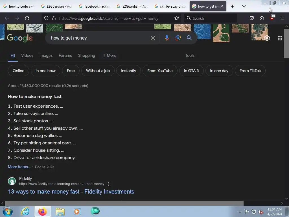Open the Pocket save icon
Image resolution: width=289 pixels, height=217 pixels.
251,18
